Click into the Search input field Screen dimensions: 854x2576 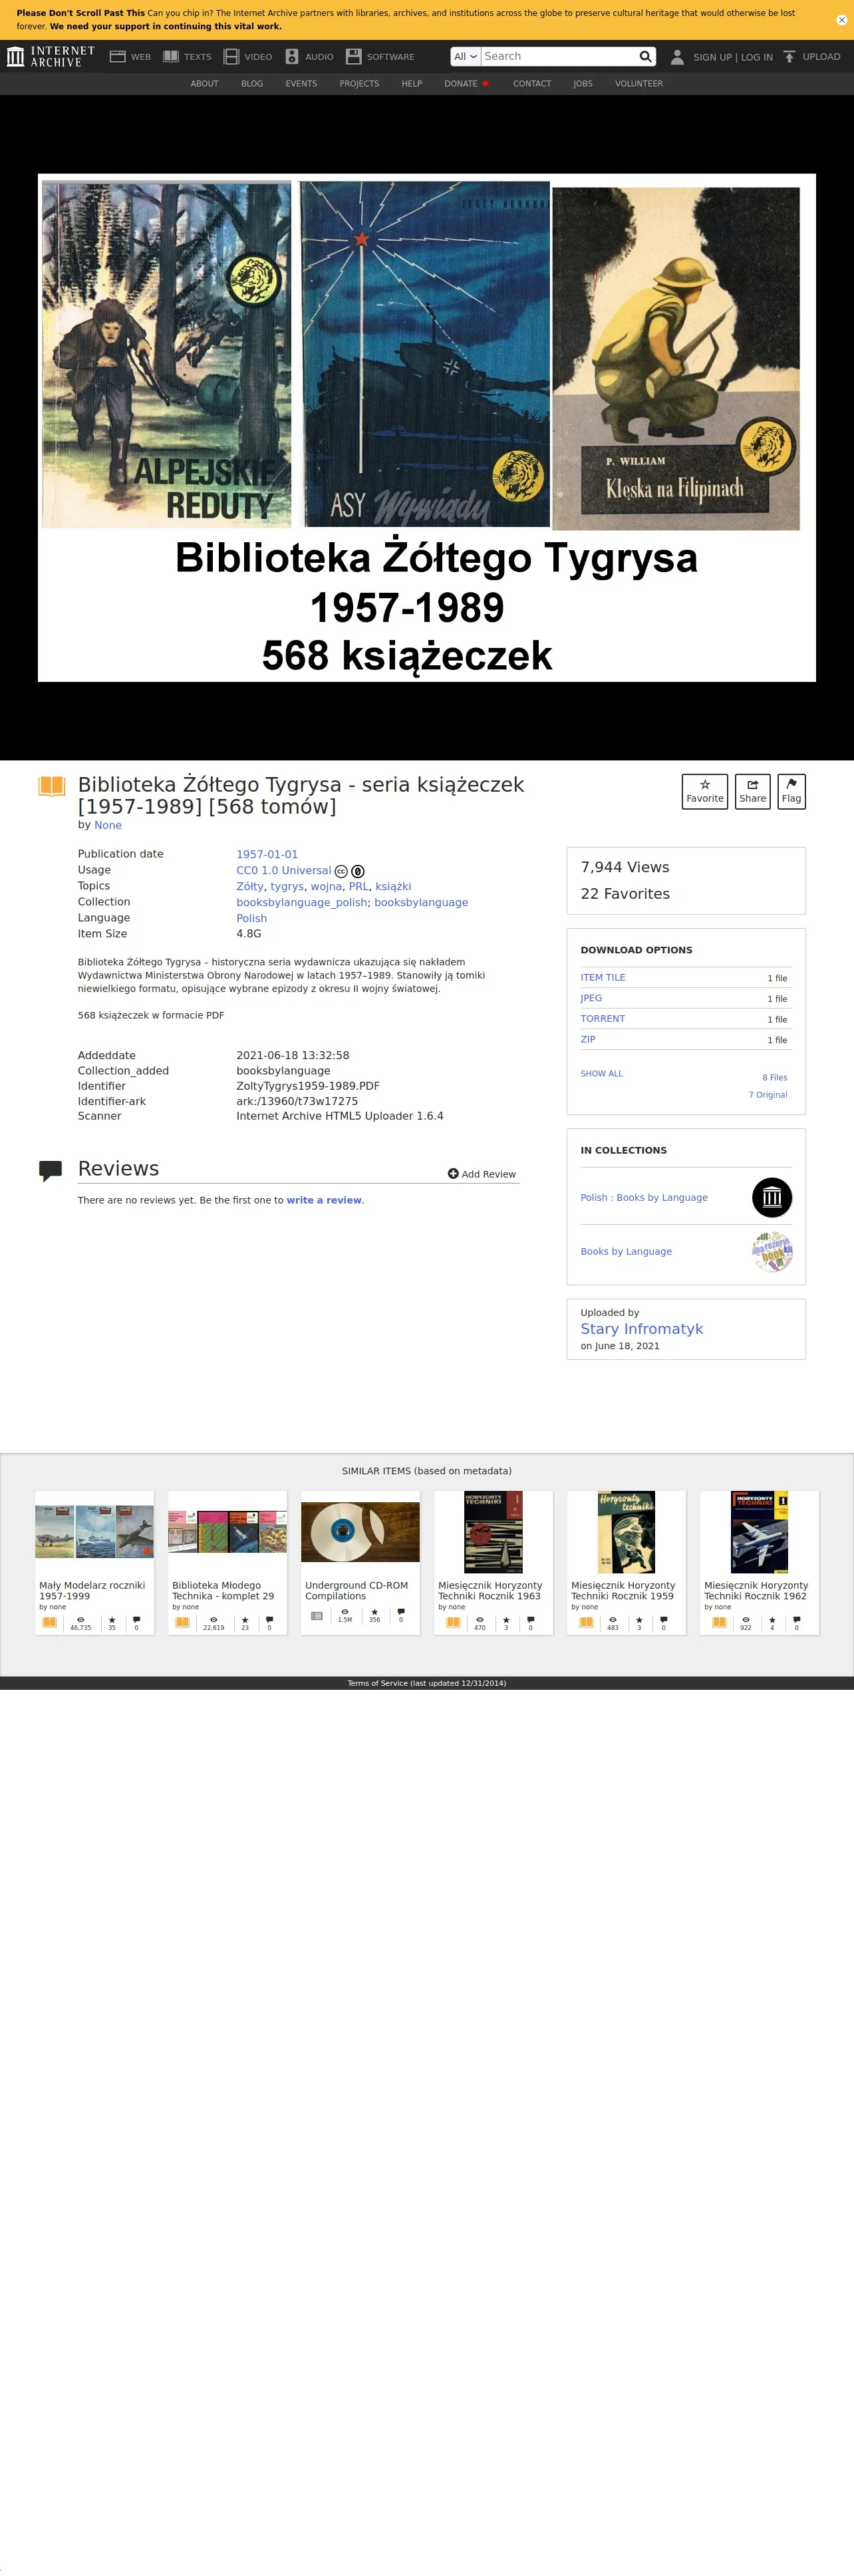coord(559,57)
